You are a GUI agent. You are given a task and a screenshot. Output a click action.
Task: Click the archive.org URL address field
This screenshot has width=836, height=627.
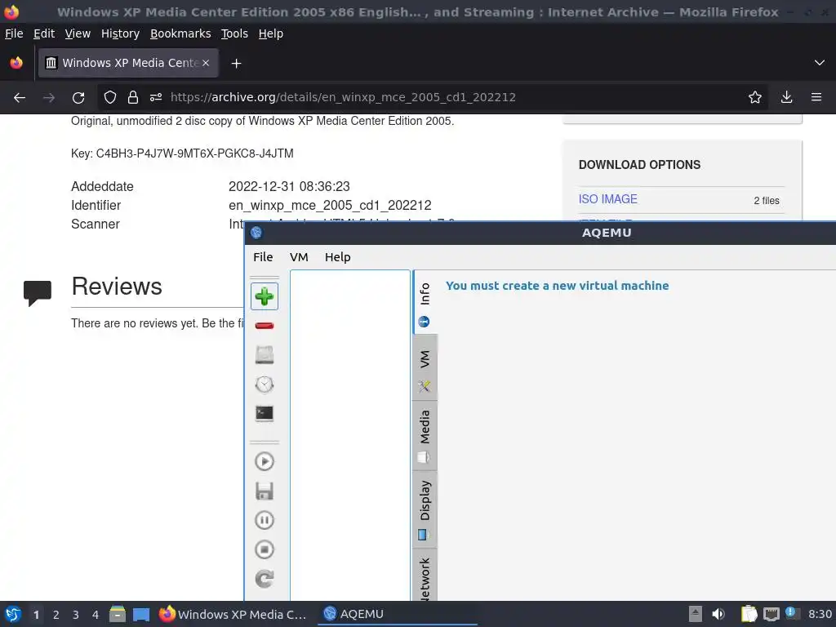[x=343, y=98]
